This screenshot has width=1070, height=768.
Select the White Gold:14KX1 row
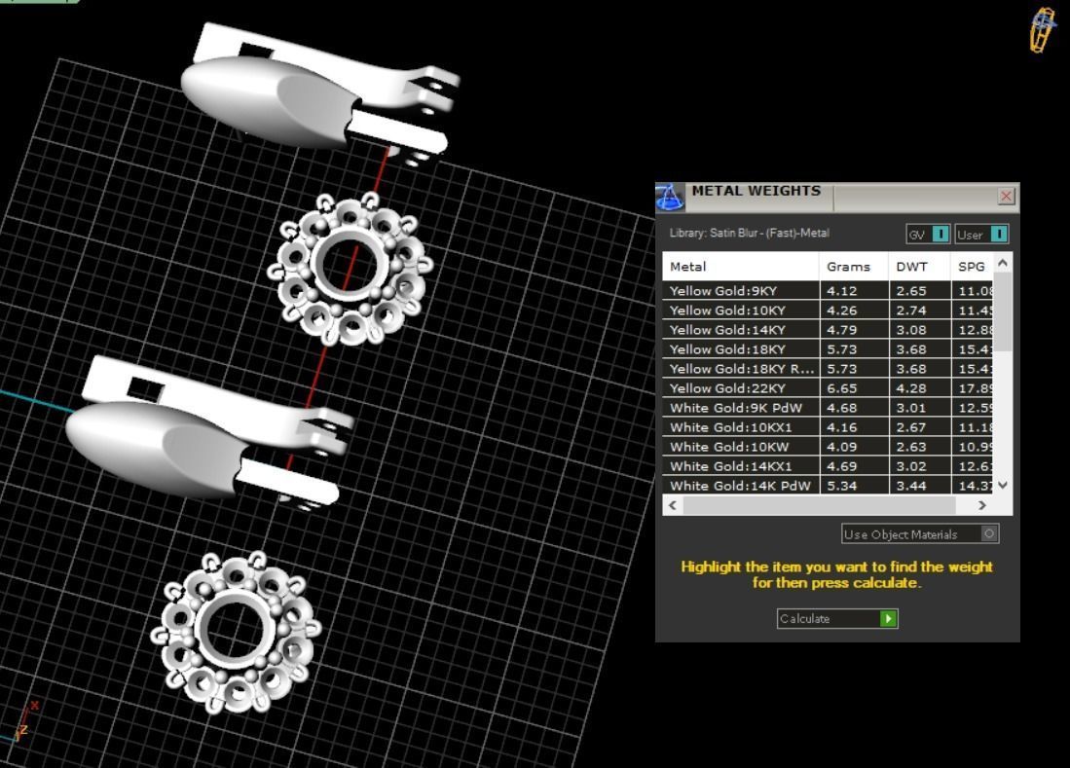[x=827, y=466]
